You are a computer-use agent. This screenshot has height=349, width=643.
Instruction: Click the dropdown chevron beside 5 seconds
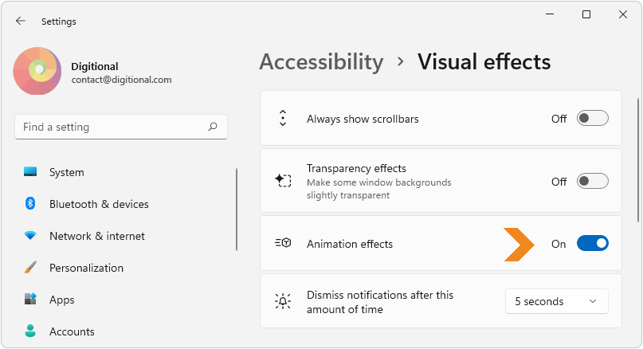click(593, 301)
